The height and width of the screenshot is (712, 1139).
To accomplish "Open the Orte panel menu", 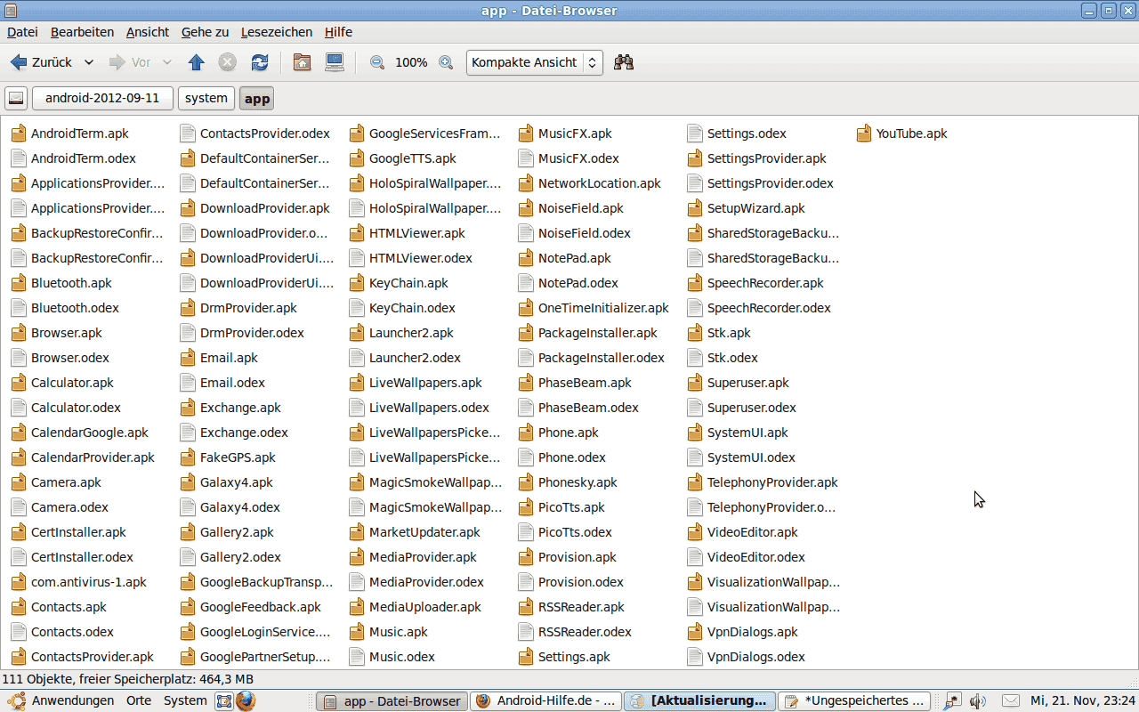I will pyautogui.click(x=139, y=700).
